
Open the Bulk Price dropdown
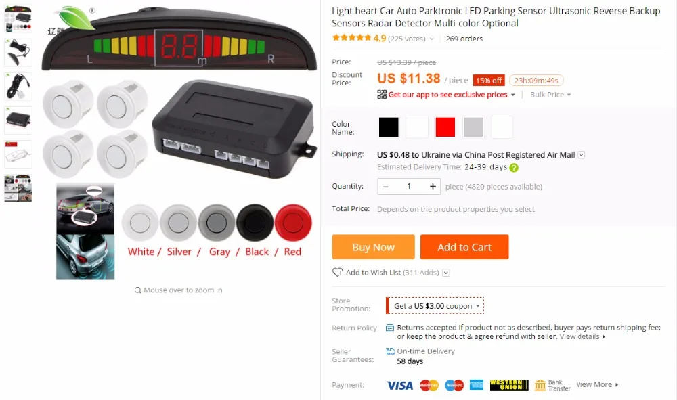pos(550,95)
